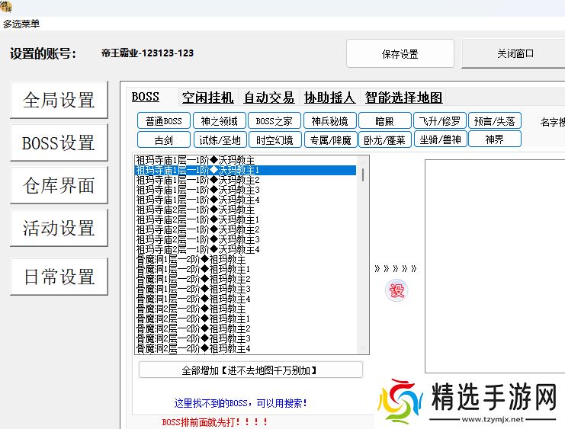
Task: Open the 仓库界面 section
Action: coord(59,185)
